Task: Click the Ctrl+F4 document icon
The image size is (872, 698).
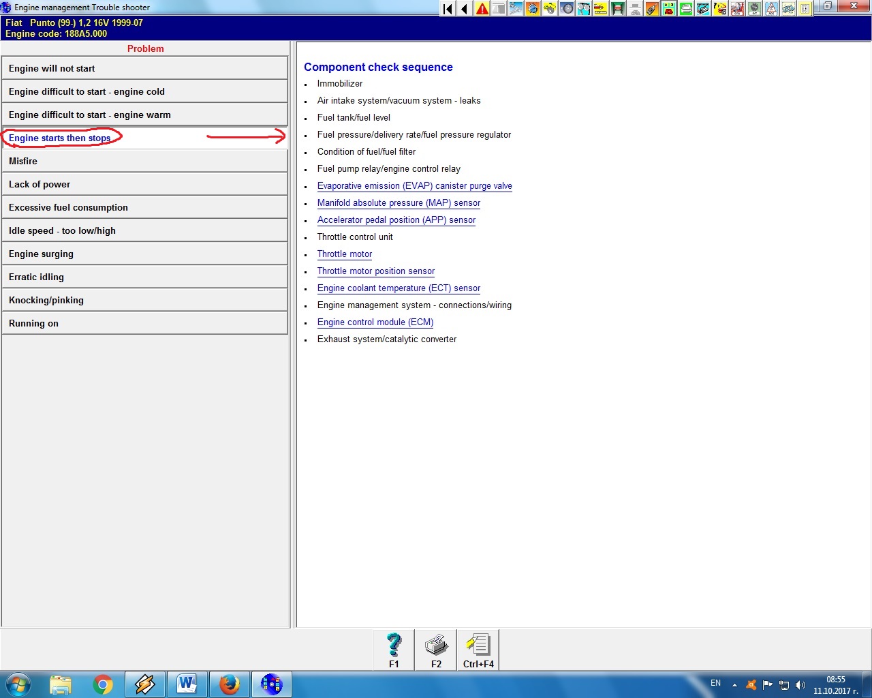Action: tap(478, 650)
